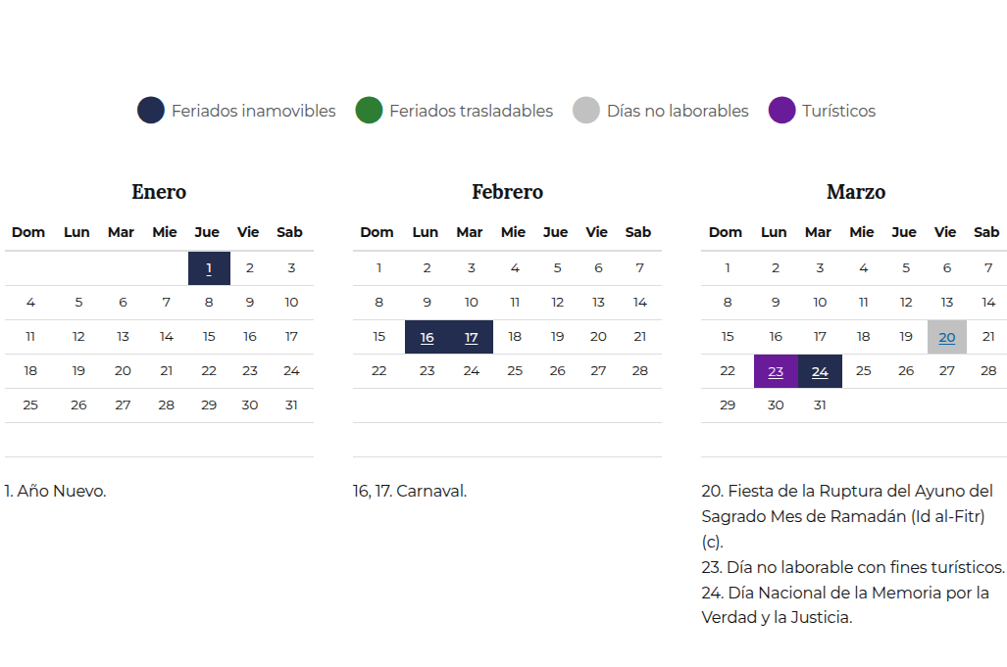Open March 24 Memoria holiday link
This screenshot has height=667, width=1007.
820,371
